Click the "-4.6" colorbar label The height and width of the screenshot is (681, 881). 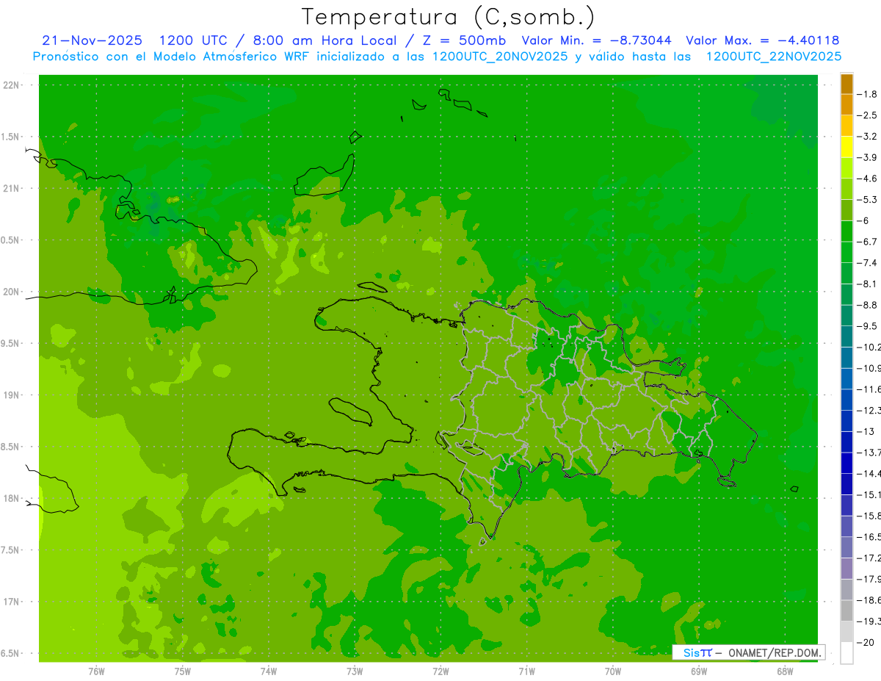pyautogui.click(x=867, y=179)
